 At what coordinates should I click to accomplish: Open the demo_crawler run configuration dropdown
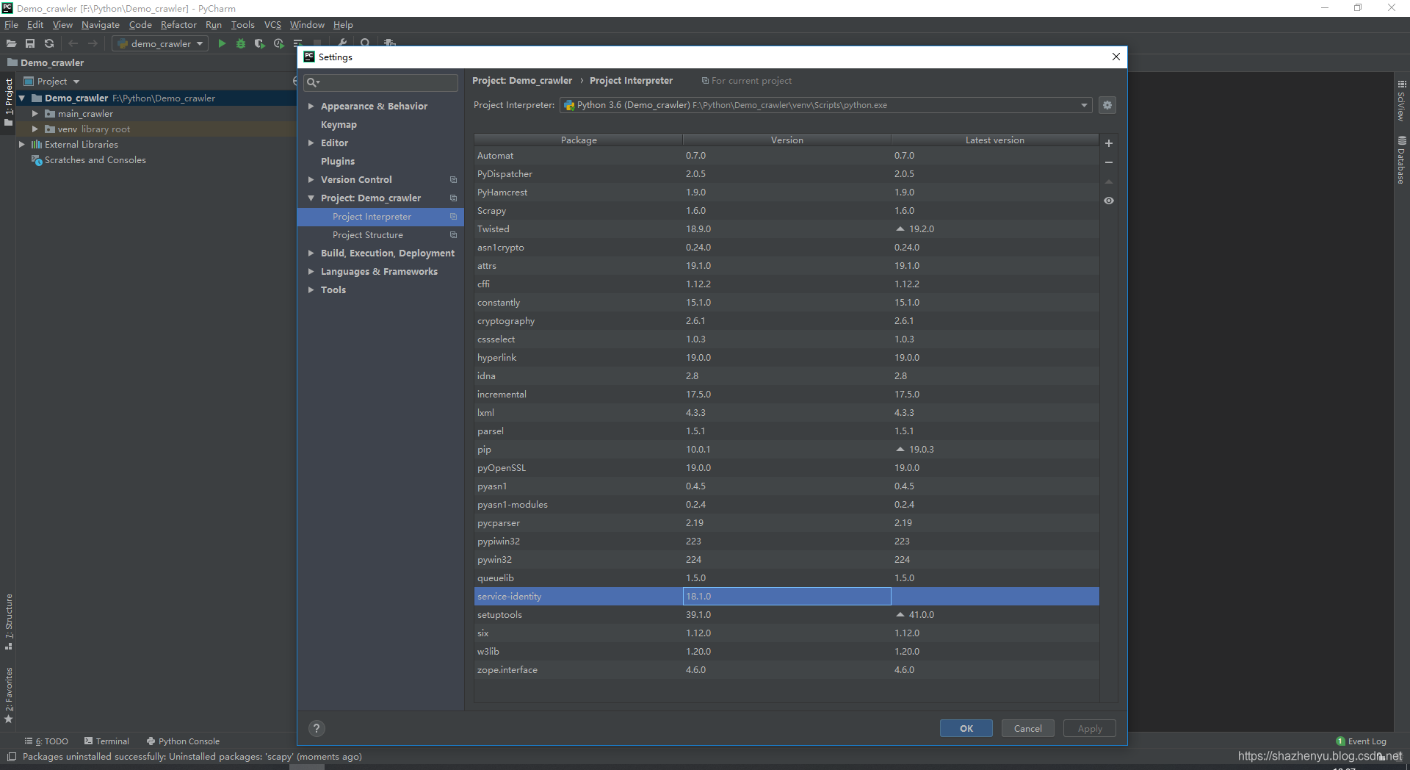click(161, 43)
